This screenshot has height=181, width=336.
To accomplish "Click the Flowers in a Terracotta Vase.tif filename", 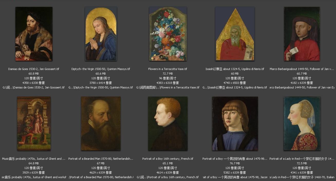I will coord(168,69).
